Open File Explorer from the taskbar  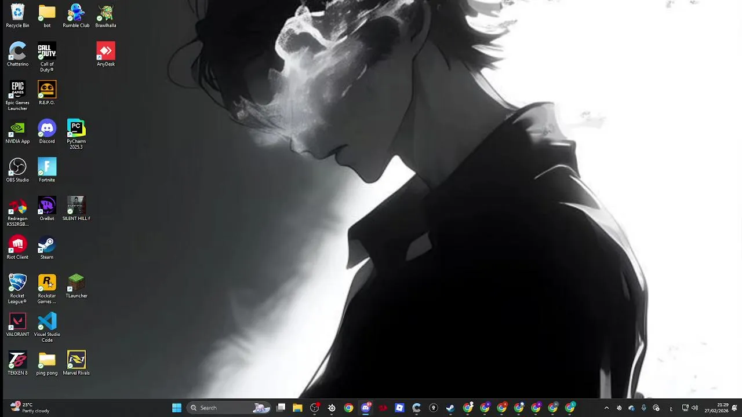[297, 408]
